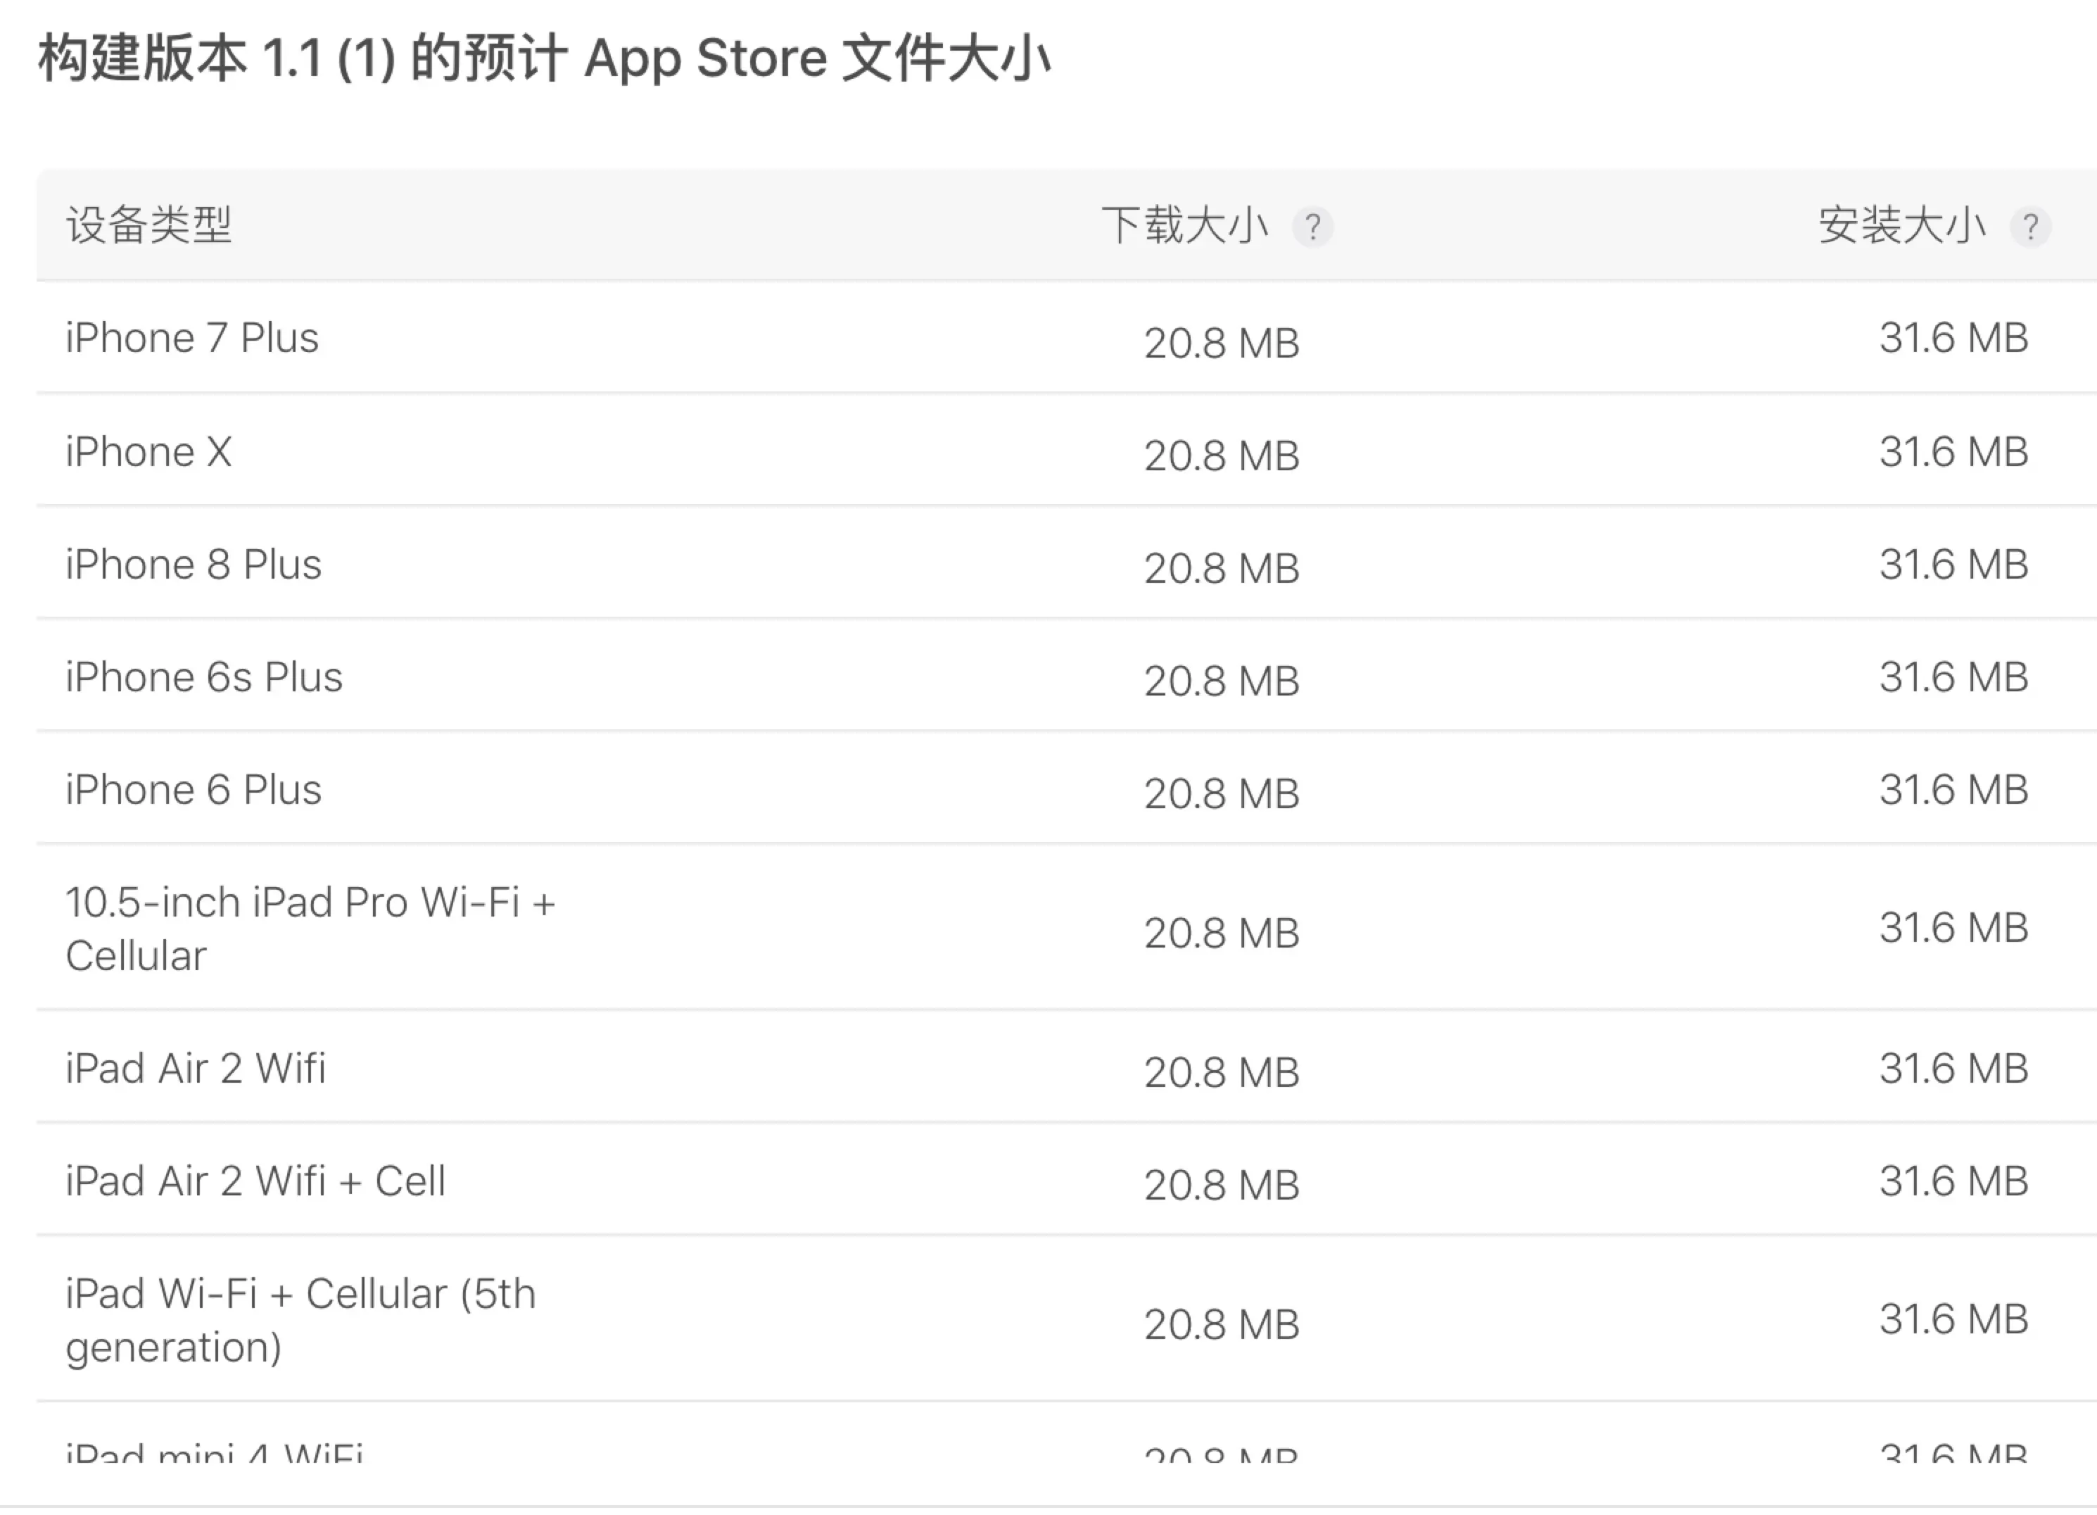Click the 下载大小 column header text
Image resolution: width=2097 pixels, height=1515 pixels.
click(1184, 225)
